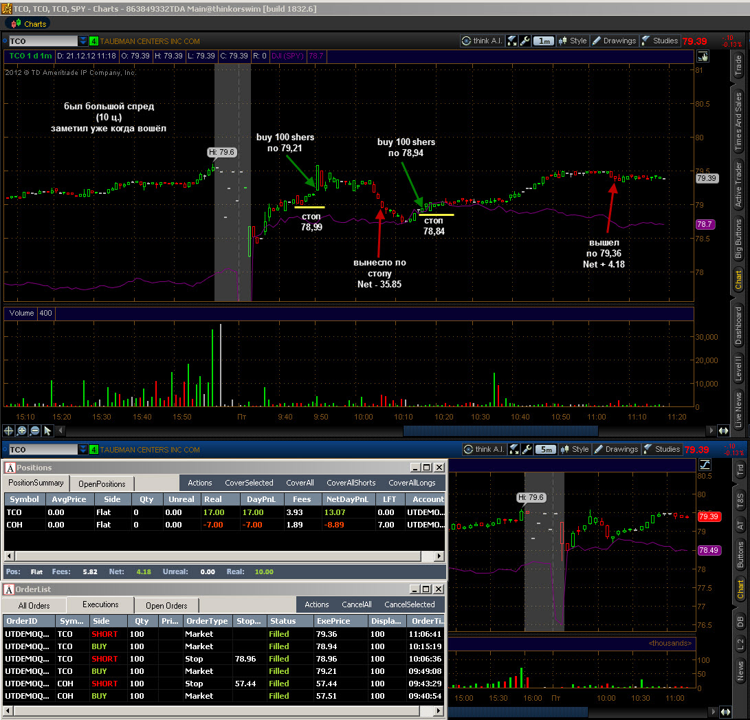Click the zoom out magnifier icon
This screenshot has height=720, width=750.
tap(34, 430)
